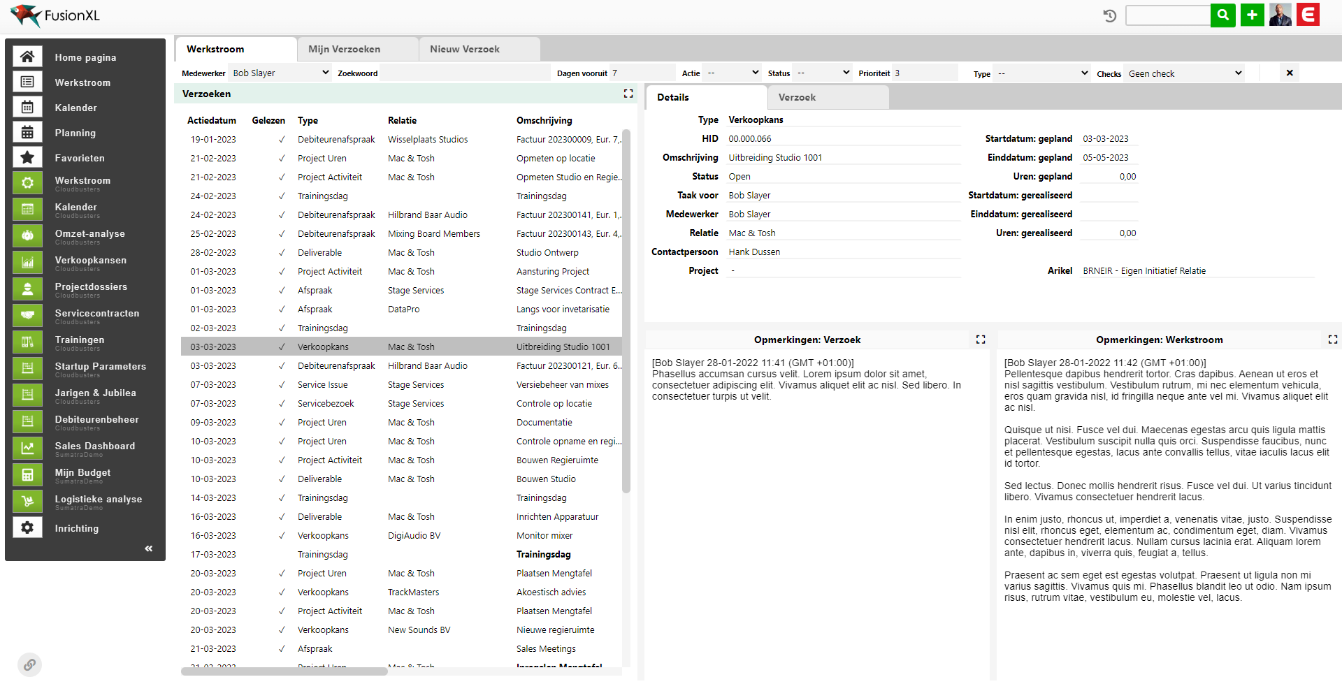Toggle Gelezen check on DataPro Afspraak row

[x=282, y=310]
